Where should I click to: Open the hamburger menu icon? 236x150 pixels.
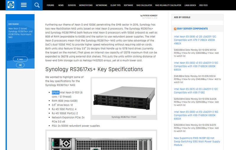[24, 5]
